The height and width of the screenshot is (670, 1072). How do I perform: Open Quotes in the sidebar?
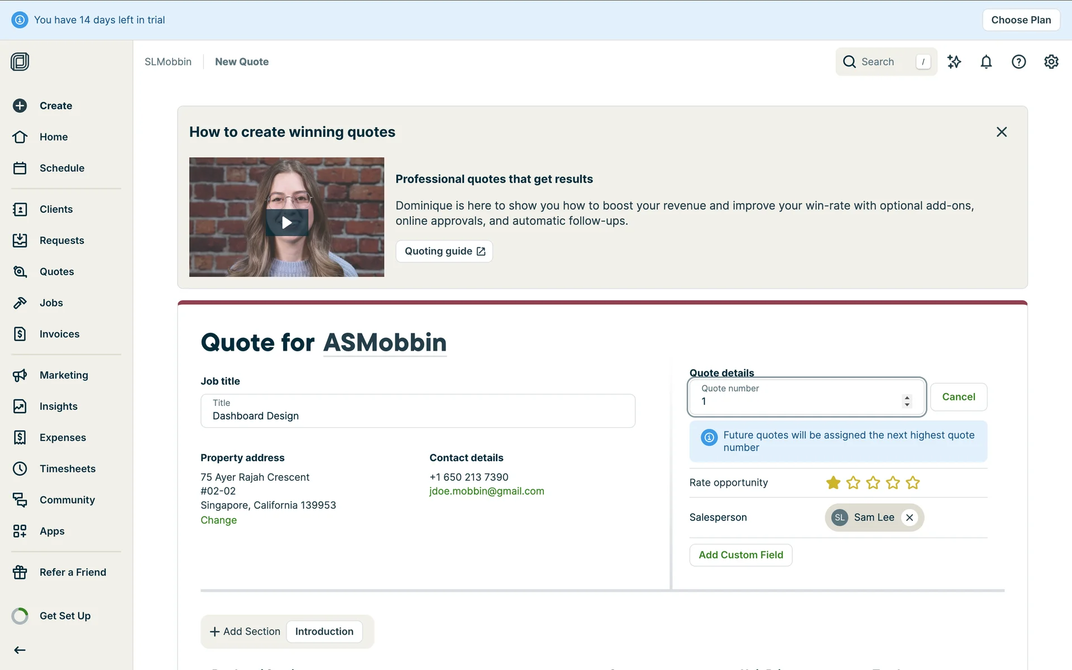[x=56, y=271]
